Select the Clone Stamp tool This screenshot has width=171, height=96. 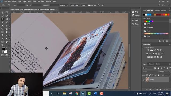[x=7, y=26]
